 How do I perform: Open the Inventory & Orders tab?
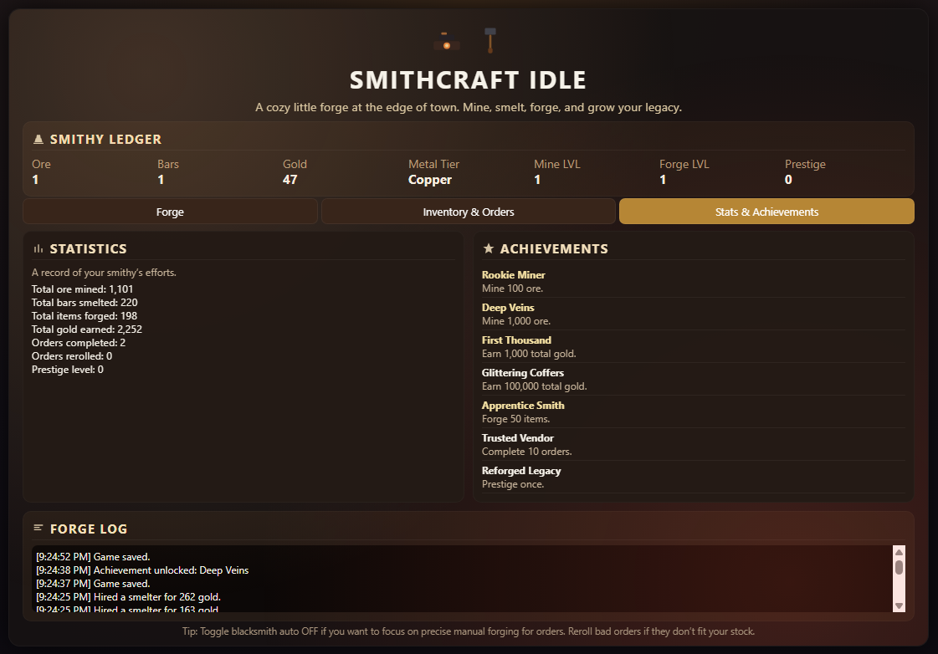pyautogui.click(x=469, y=212)
